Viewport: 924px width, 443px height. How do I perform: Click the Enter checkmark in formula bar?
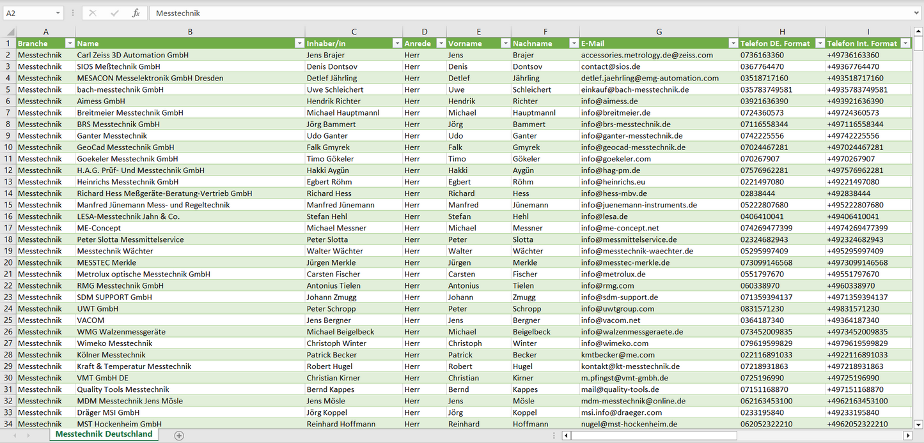114,13
